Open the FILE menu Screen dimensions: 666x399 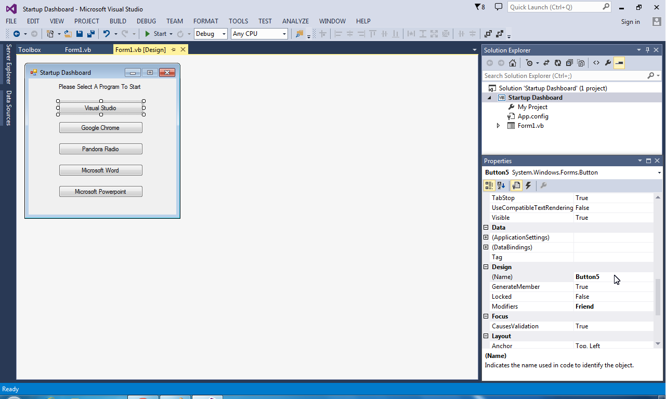pyautogui.click(x=11, y=21)
